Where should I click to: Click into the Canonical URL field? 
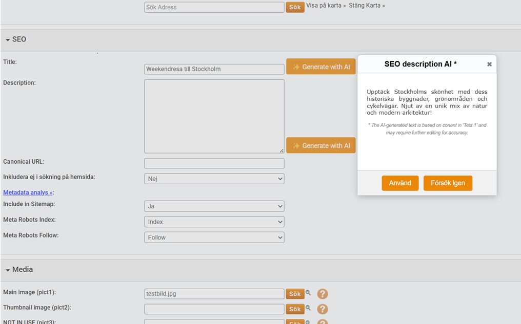click(x=214, y=163)
